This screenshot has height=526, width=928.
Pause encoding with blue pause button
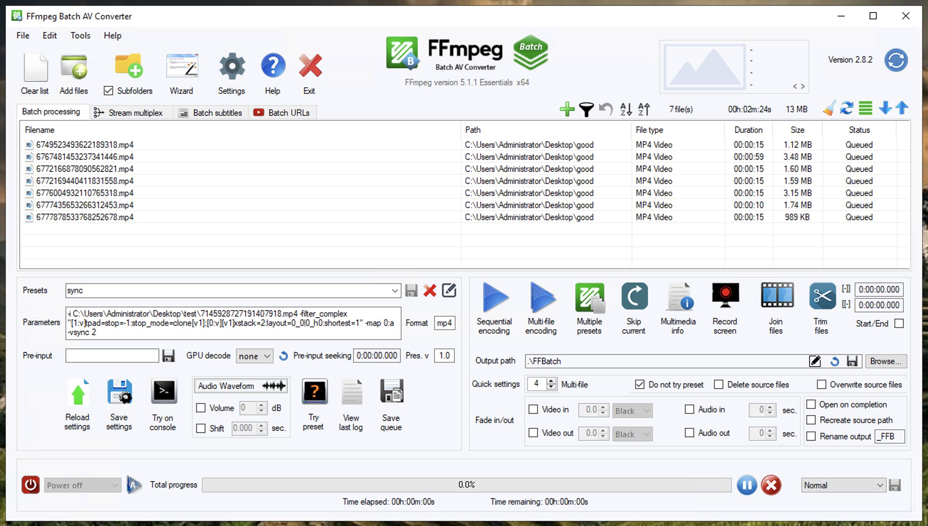pos(747,485)
